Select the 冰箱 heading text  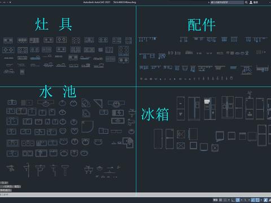(x=155, y=114)
